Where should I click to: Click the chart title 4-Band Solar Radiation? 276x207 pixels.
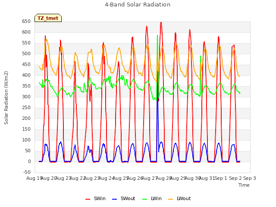(x=138, y=4)
